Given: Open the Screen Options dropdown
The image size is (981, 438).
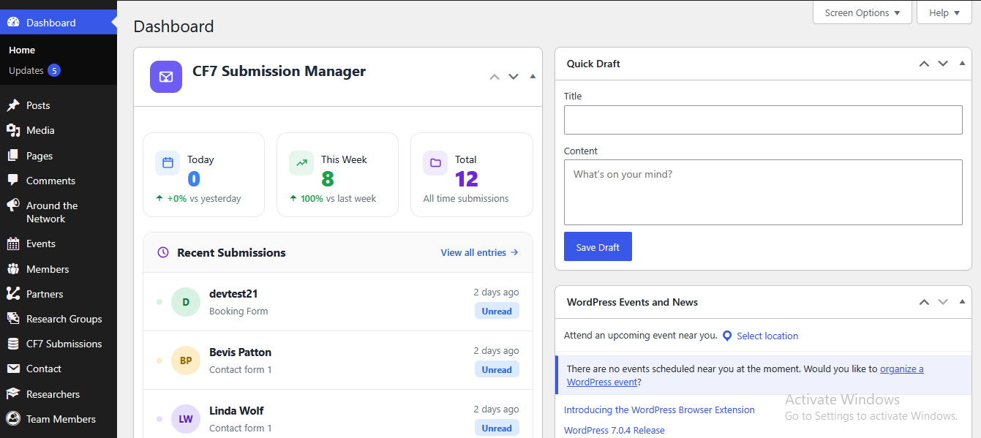Looking at the screenshot, I should [x=862, y=12].
